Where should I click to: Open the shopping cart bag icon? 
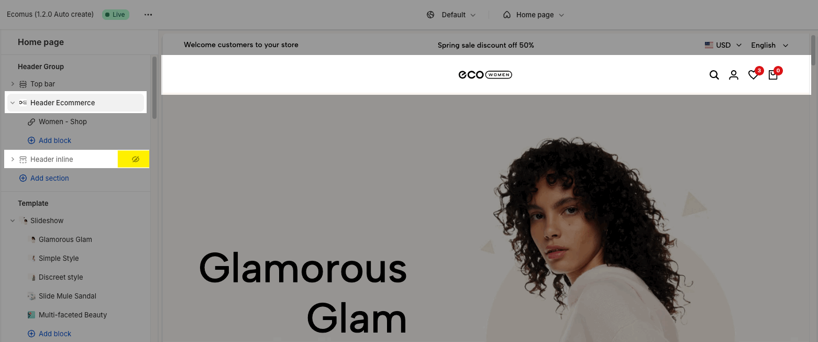pyautogui.click(x=773, y=75)
